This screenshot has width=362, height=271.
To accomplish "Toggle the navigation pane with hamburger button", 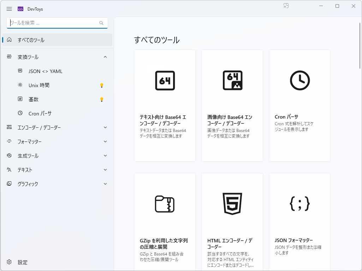I will point(9,9).
